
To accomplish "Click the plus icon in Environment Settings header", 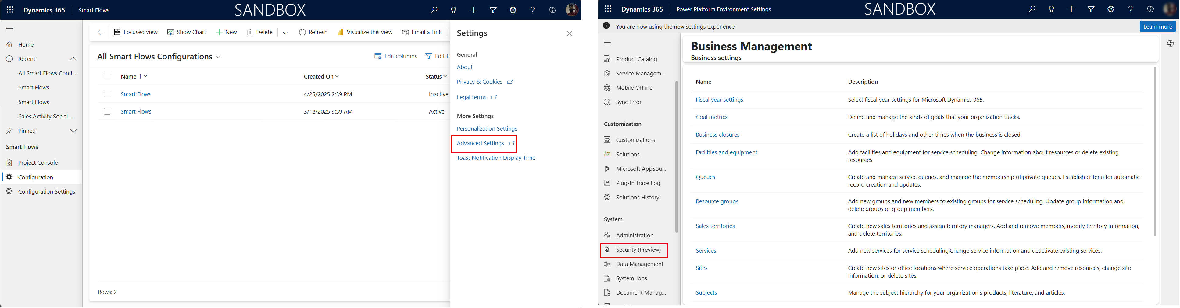I will 1071,9.
